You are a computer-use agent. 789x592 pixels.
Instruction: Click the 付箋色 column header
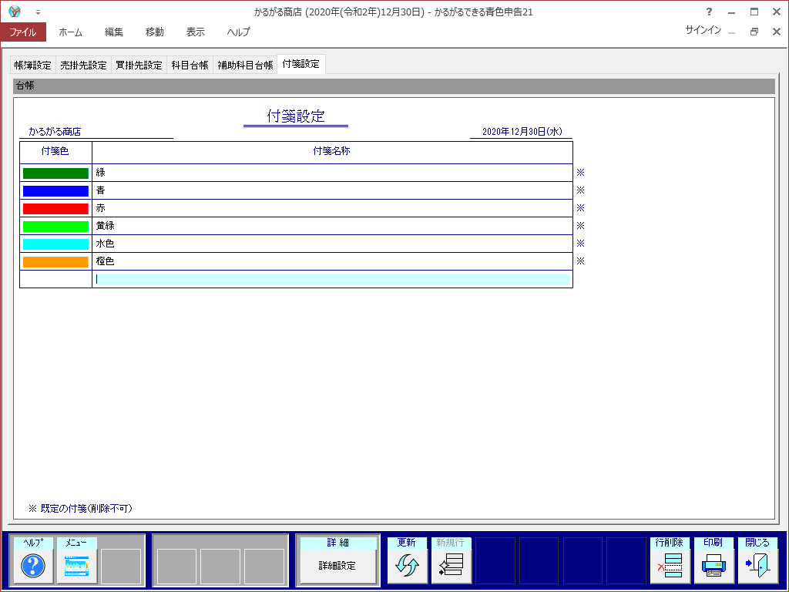[x=55, y=152]
